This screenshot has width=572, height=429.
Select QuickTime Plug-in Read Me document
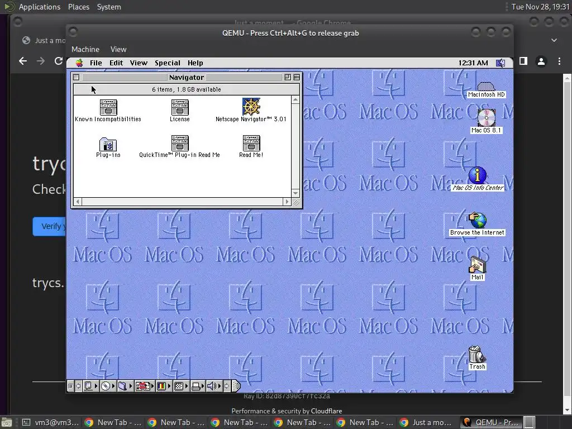pyautogui.click(x=180, y=143)
